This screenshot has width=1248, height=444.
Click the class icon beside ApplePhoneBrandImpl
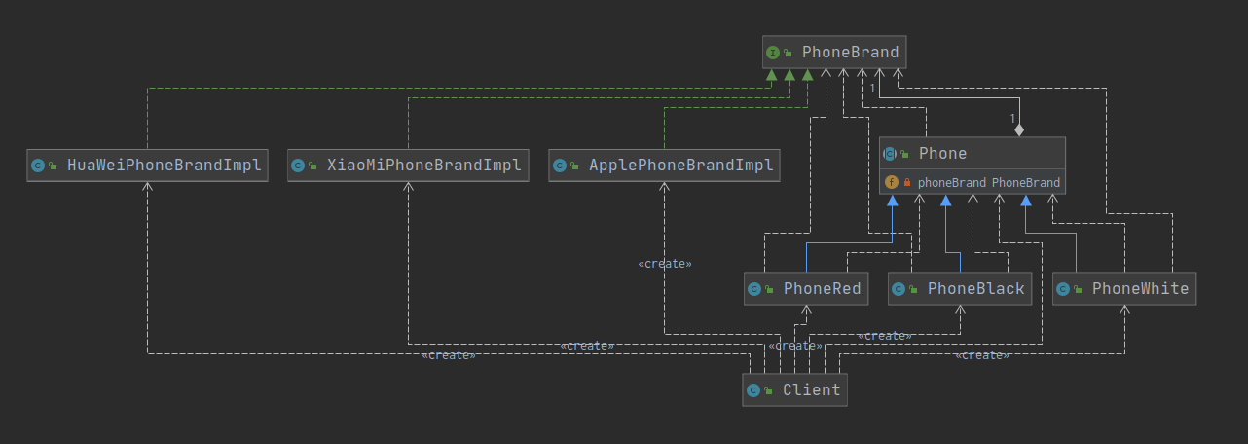tap(560, 166)
